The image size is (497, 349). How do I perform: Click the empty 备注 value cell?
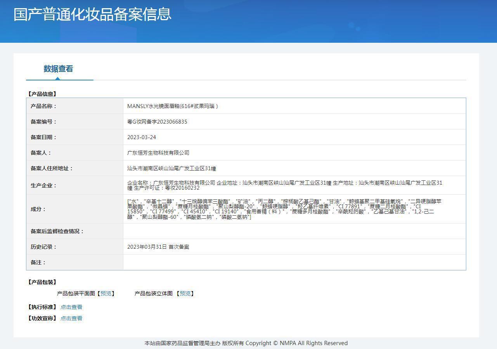(x=294, y=262)
